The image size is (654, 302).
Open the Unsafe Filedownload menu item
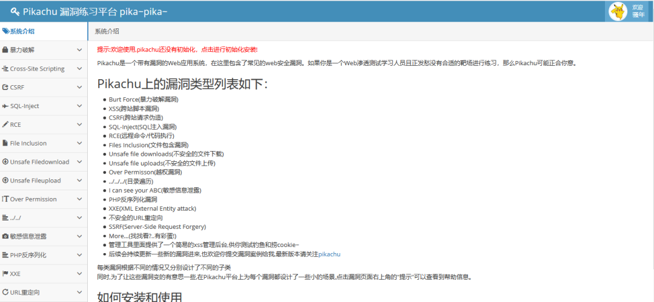point(44,162)
